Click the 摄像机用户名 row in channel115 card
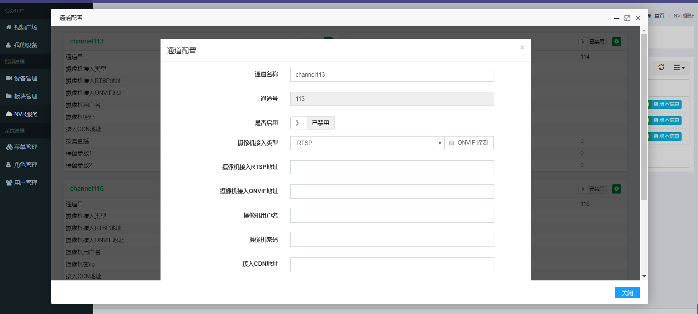Image resolution: width=698 pixels, height=314 pixels. [x=113, y=252]
